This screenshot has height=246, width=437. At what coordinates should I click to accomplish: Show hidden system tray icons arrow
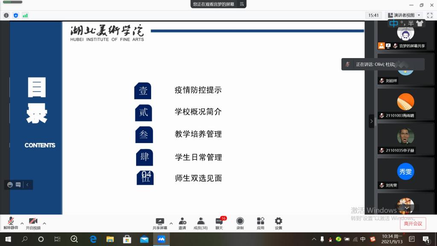tap(314, 239)
